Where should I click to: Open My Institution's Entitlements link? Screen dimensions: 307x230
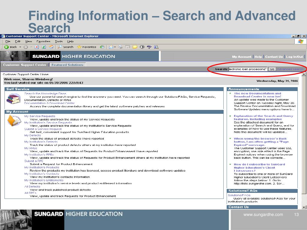44,180
